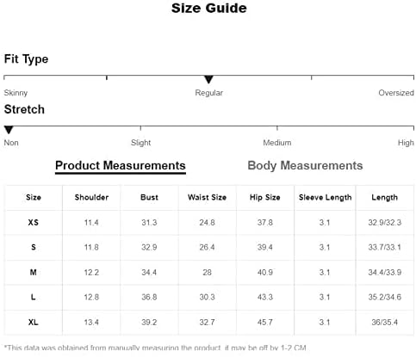The height and width of the screenshot is (357, 416).
Task: Click the Sleeve Length column header
Action: pyautogui.click(x=325, y=197)
